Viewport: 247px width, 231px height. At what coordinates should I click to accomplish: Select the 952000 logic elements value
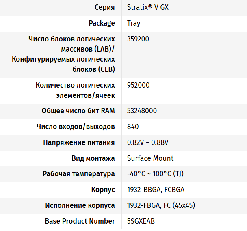(x=138, y=85)
